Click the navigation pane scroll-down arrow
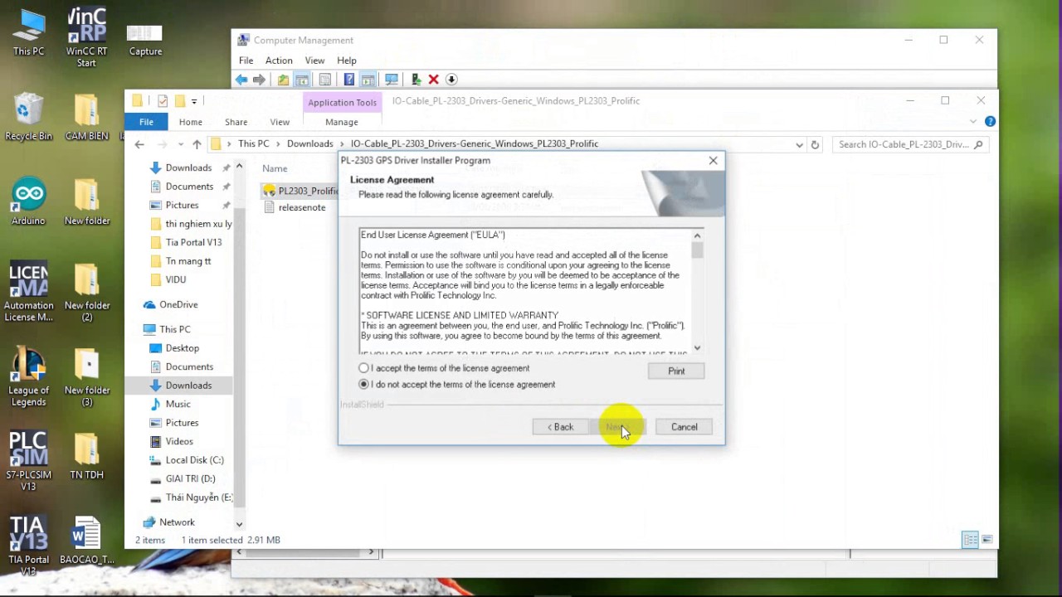The width and height of the screenshot is (1062, 597). (239, 523)
